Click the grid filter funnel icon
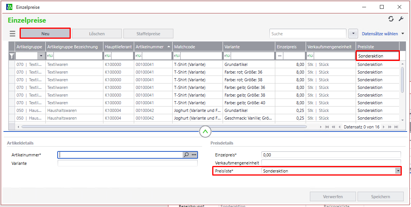The image size is (411, 207). (x=12, y=56)
